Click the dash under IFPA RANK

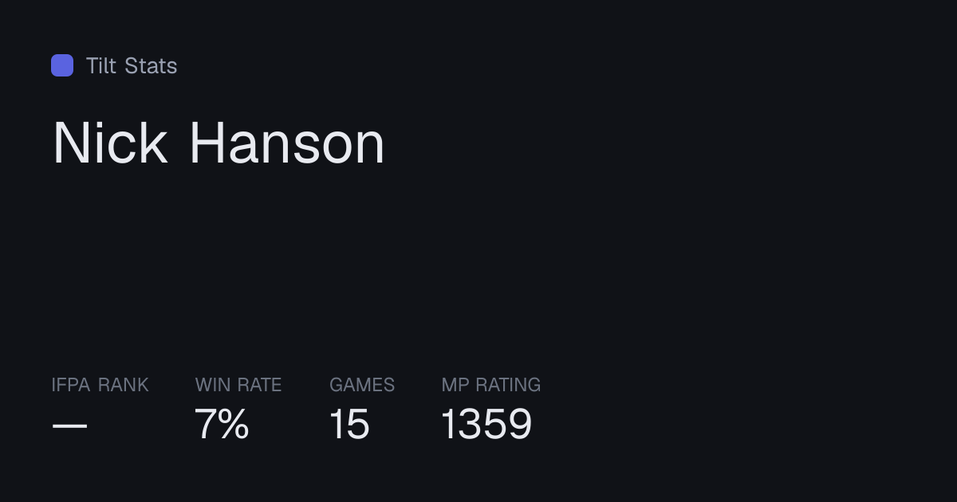coord(69,426)
